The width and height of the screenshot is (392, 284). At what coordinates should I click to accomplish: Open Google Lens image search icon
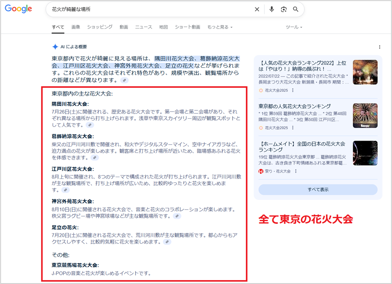coord(284,9)
